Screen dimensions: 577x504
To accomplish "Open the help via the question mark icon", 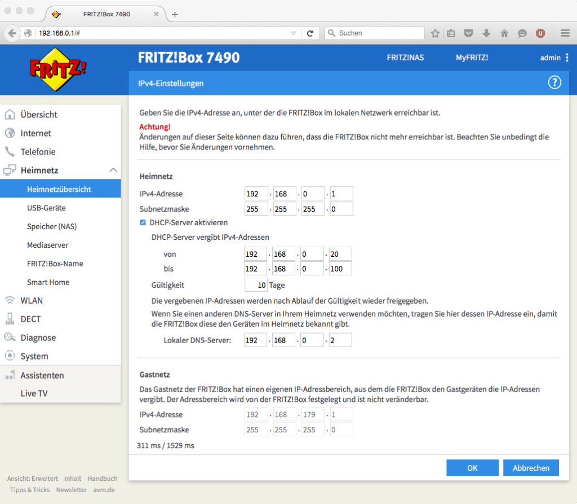I will click(x=554, y=82).
